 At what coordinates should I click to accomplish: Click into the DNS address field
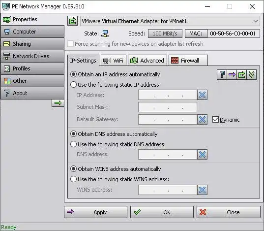[x=168, y=154]
